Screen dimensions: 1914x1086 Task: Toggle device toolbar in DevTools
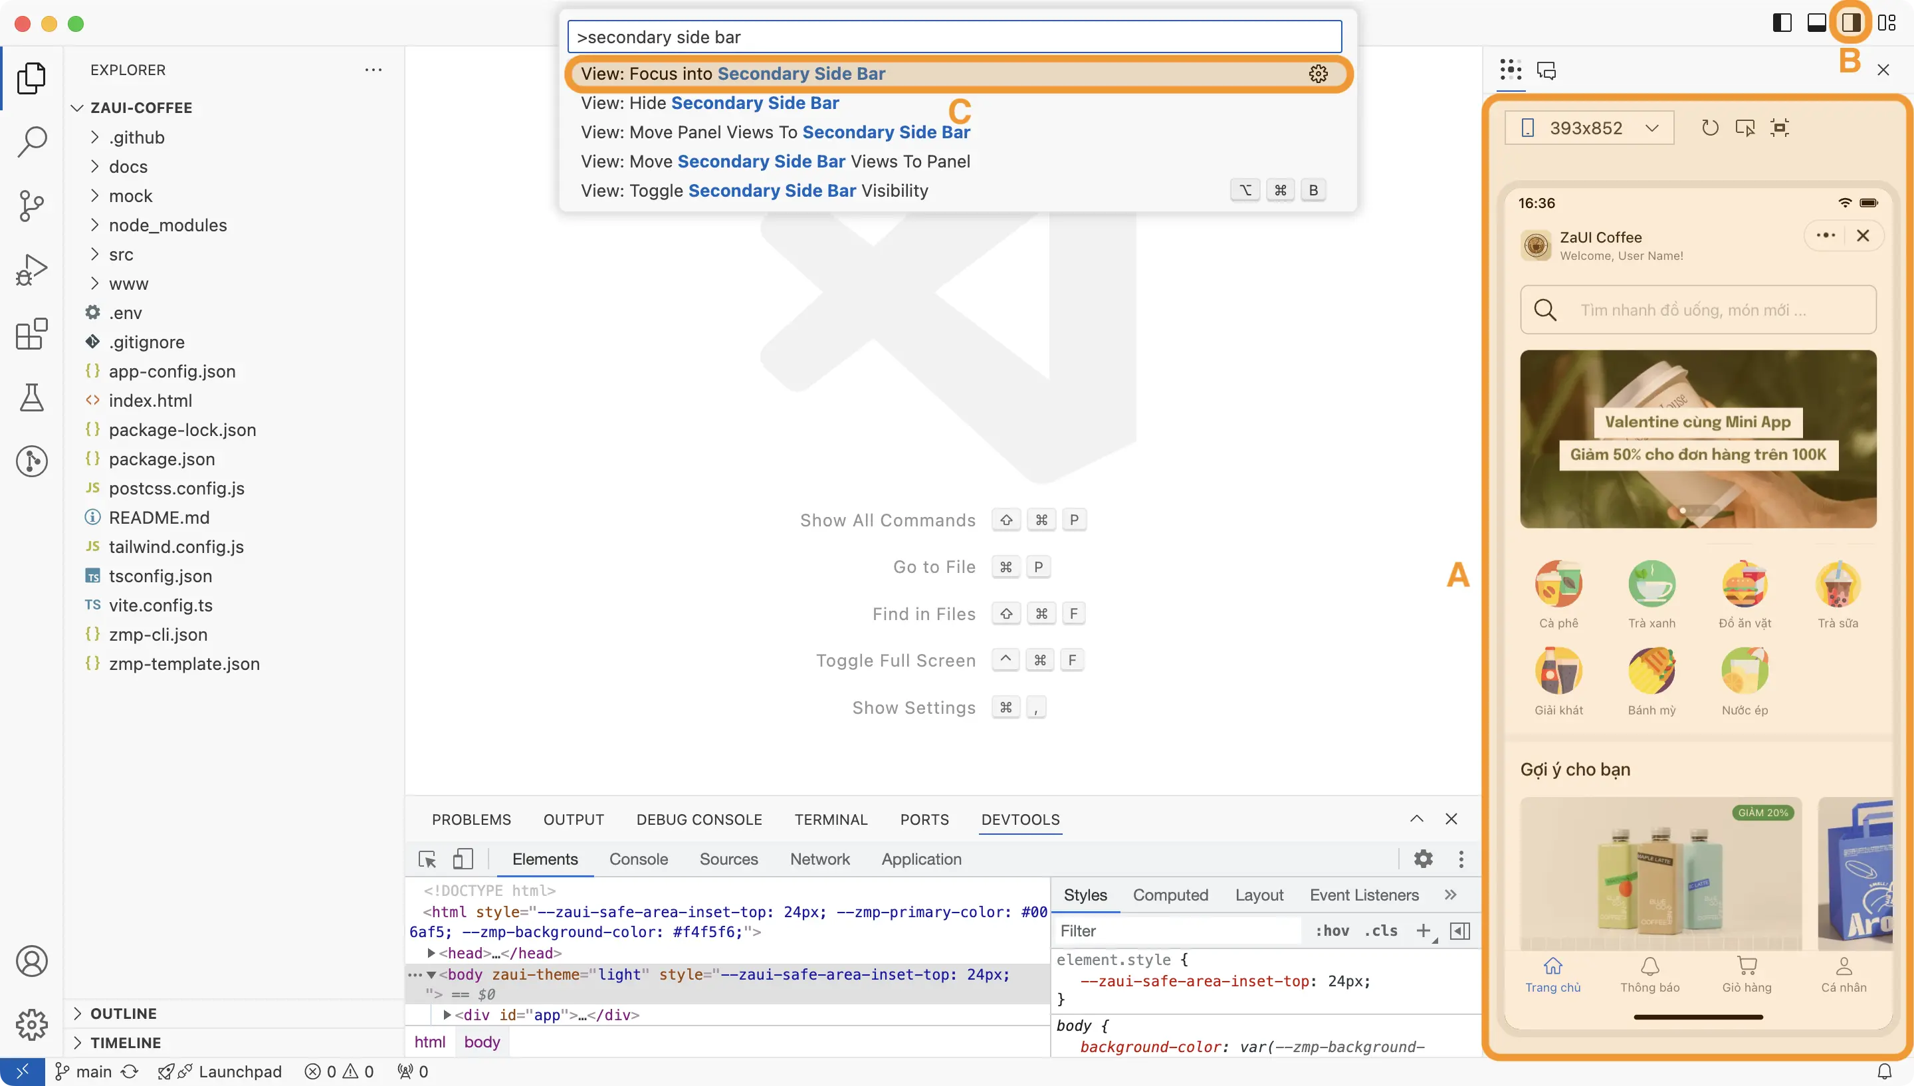[463, 859]
